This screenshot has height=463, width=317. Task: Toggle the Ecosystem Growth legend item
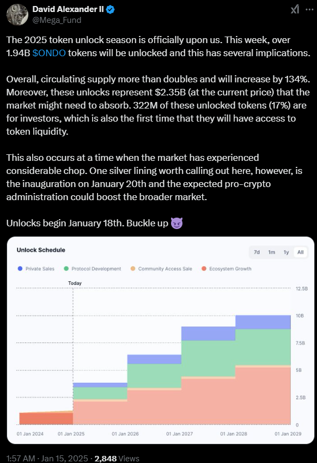point(227,269)
